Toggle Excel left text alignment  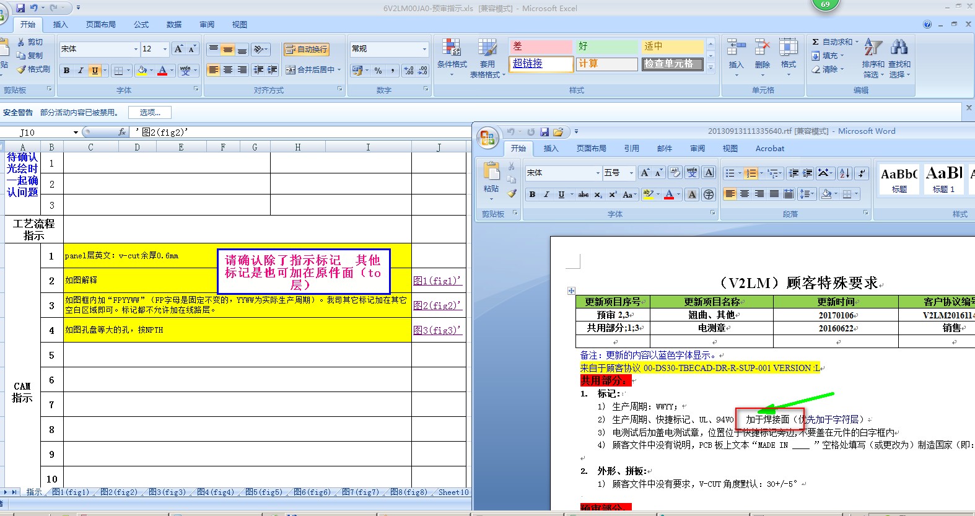click(213, 70)
